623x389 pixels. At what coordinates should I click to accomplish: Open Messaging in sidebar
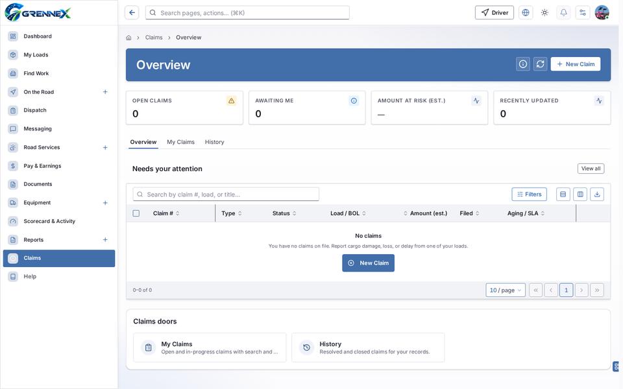coord(59,128)
